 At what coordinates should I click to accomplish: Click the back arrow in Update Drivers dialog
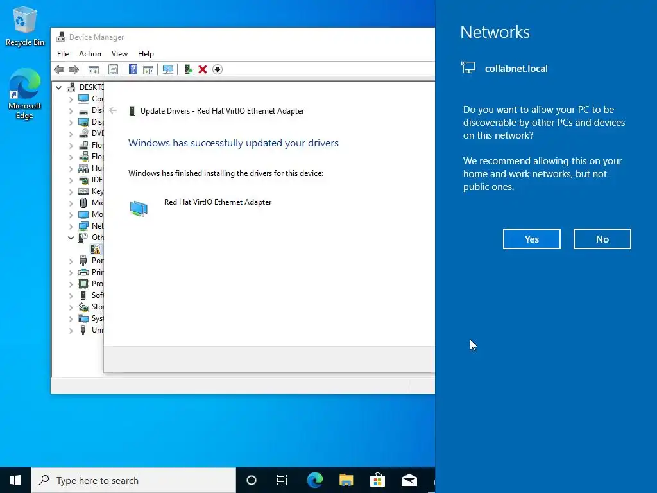[x=113, y=110]
